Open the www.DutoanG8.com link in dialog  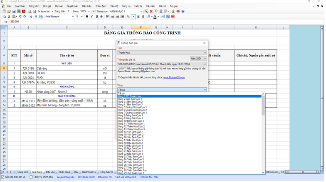175,78
